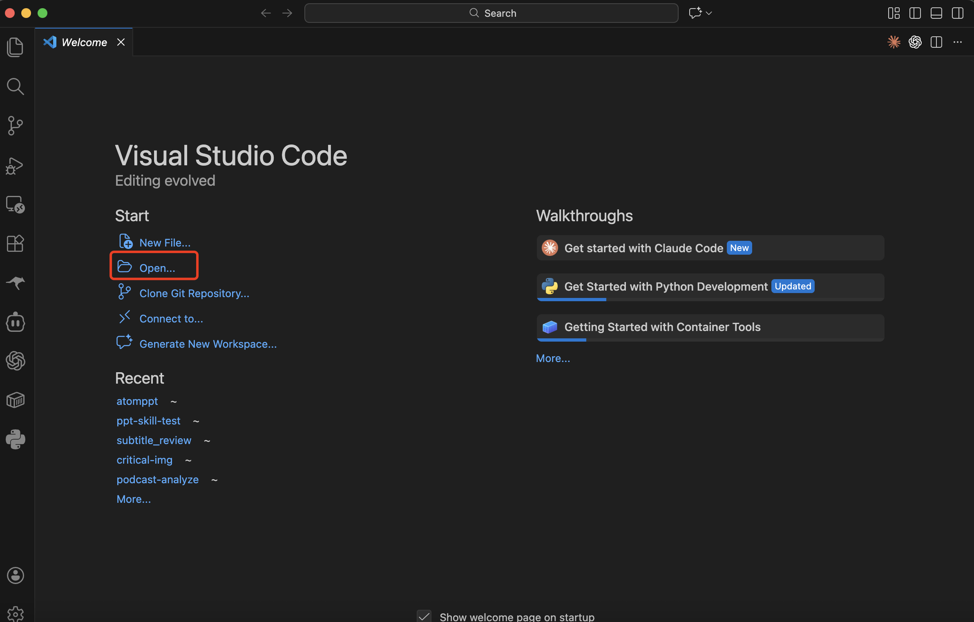Open recent folder atomppt
The width and height of the screenshot is (974, 622).
137,401
